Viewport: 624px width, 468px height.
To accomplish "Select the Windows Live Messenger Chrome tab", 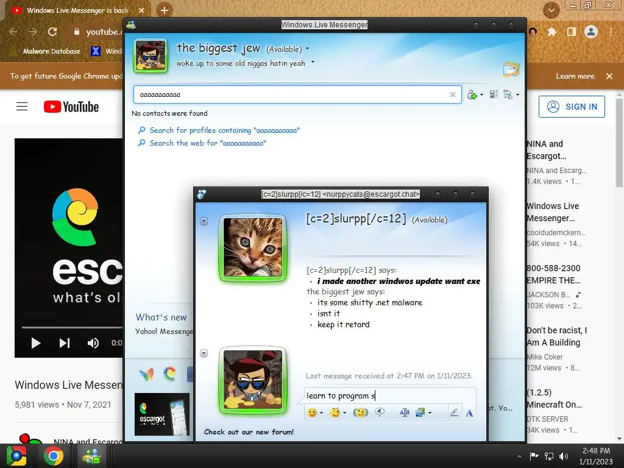I will pyautogui.click(x=77, y=10).
